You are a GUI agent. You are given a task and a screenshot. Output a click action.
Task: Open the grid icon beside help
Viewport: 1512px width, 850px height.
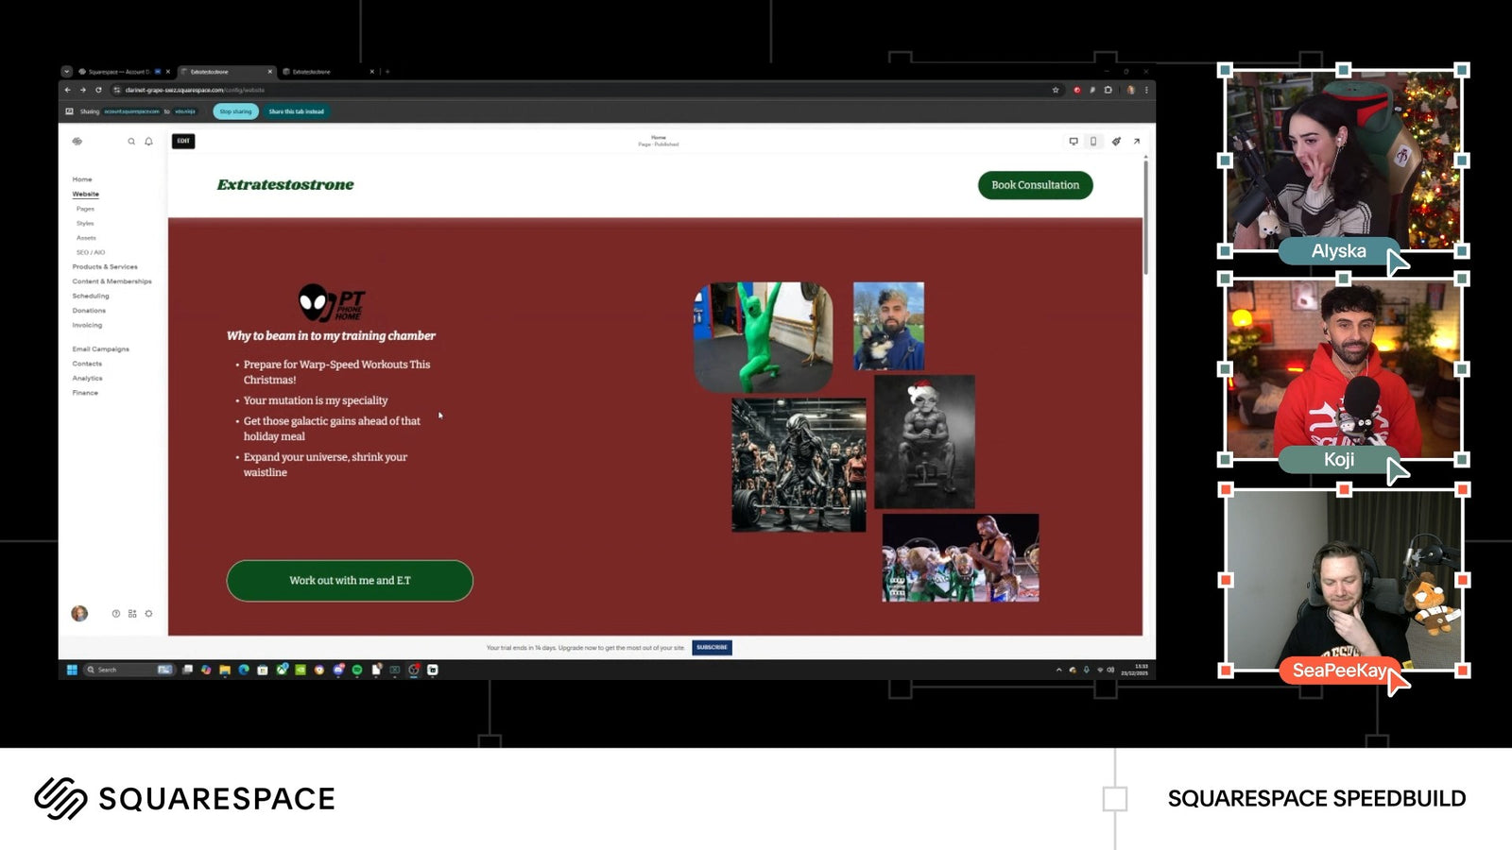[132, 613]
